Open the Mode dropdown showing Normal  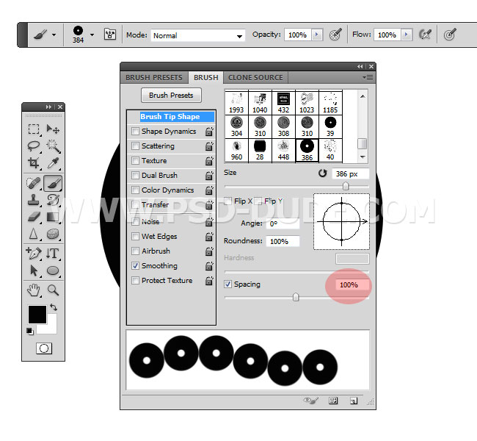(x=197, y=35)
